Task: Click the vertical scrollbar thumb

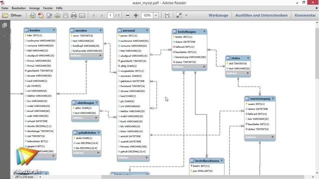Action: (317, 54)
